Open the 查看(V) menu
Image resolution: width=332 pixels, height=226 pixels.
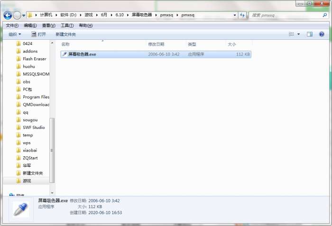pos(49,26)
